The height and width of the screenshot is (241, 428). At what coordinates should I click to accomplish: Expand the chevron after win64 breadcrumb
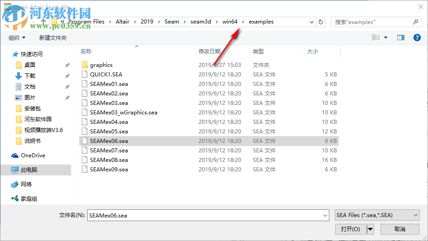pos(243,22)
